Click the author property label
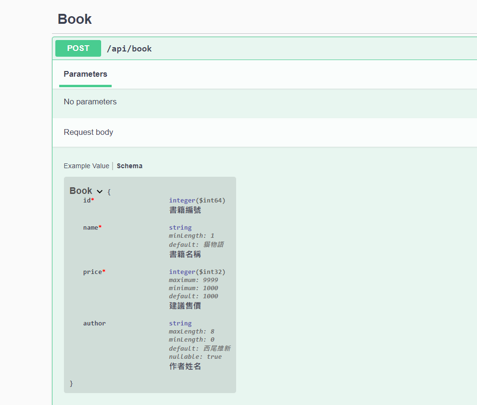 [94, 324]
